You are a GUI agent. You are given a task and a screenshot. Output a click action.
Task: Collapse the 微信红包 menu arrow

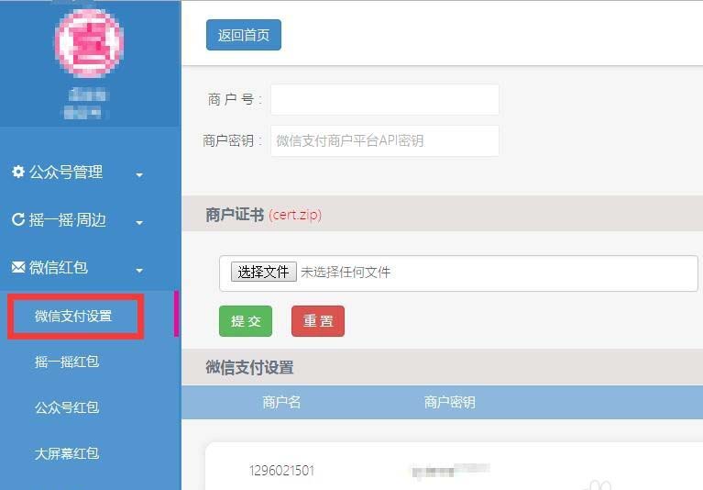[139, 270]
